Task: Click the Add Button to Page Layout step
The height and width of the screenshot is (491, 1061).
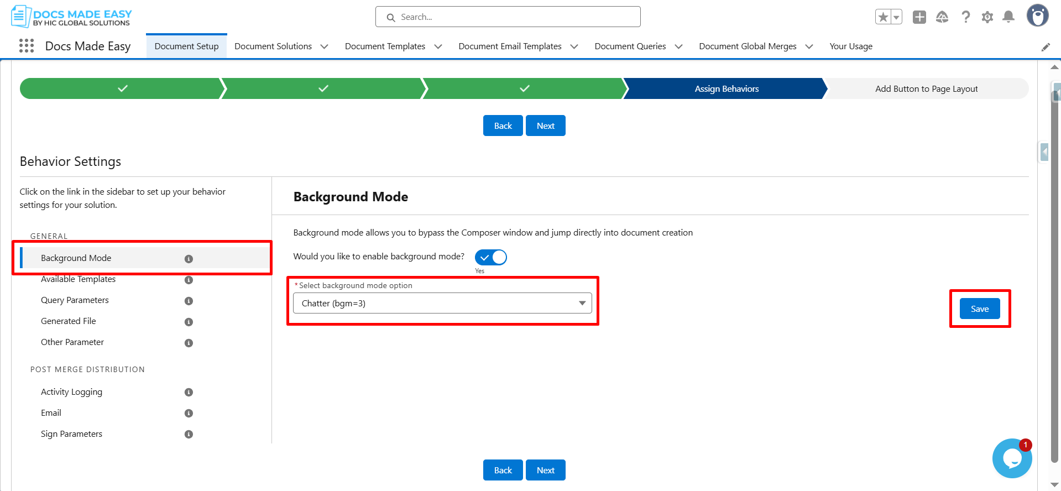Action: [927, 88]
